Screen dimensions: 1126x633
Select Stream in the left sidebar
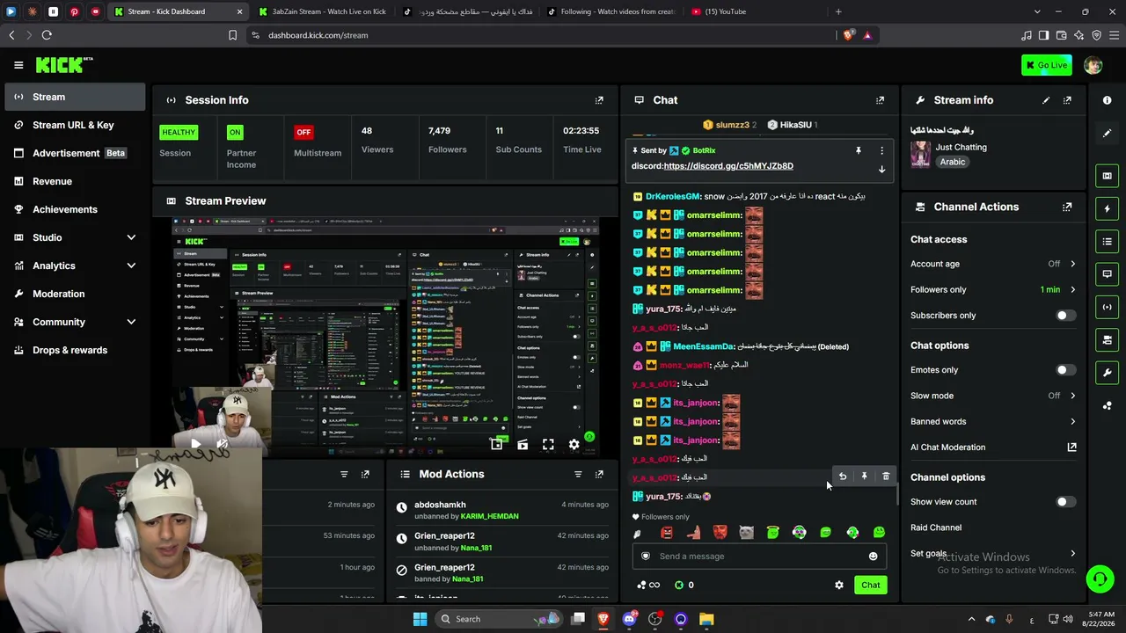pos(75,97)
